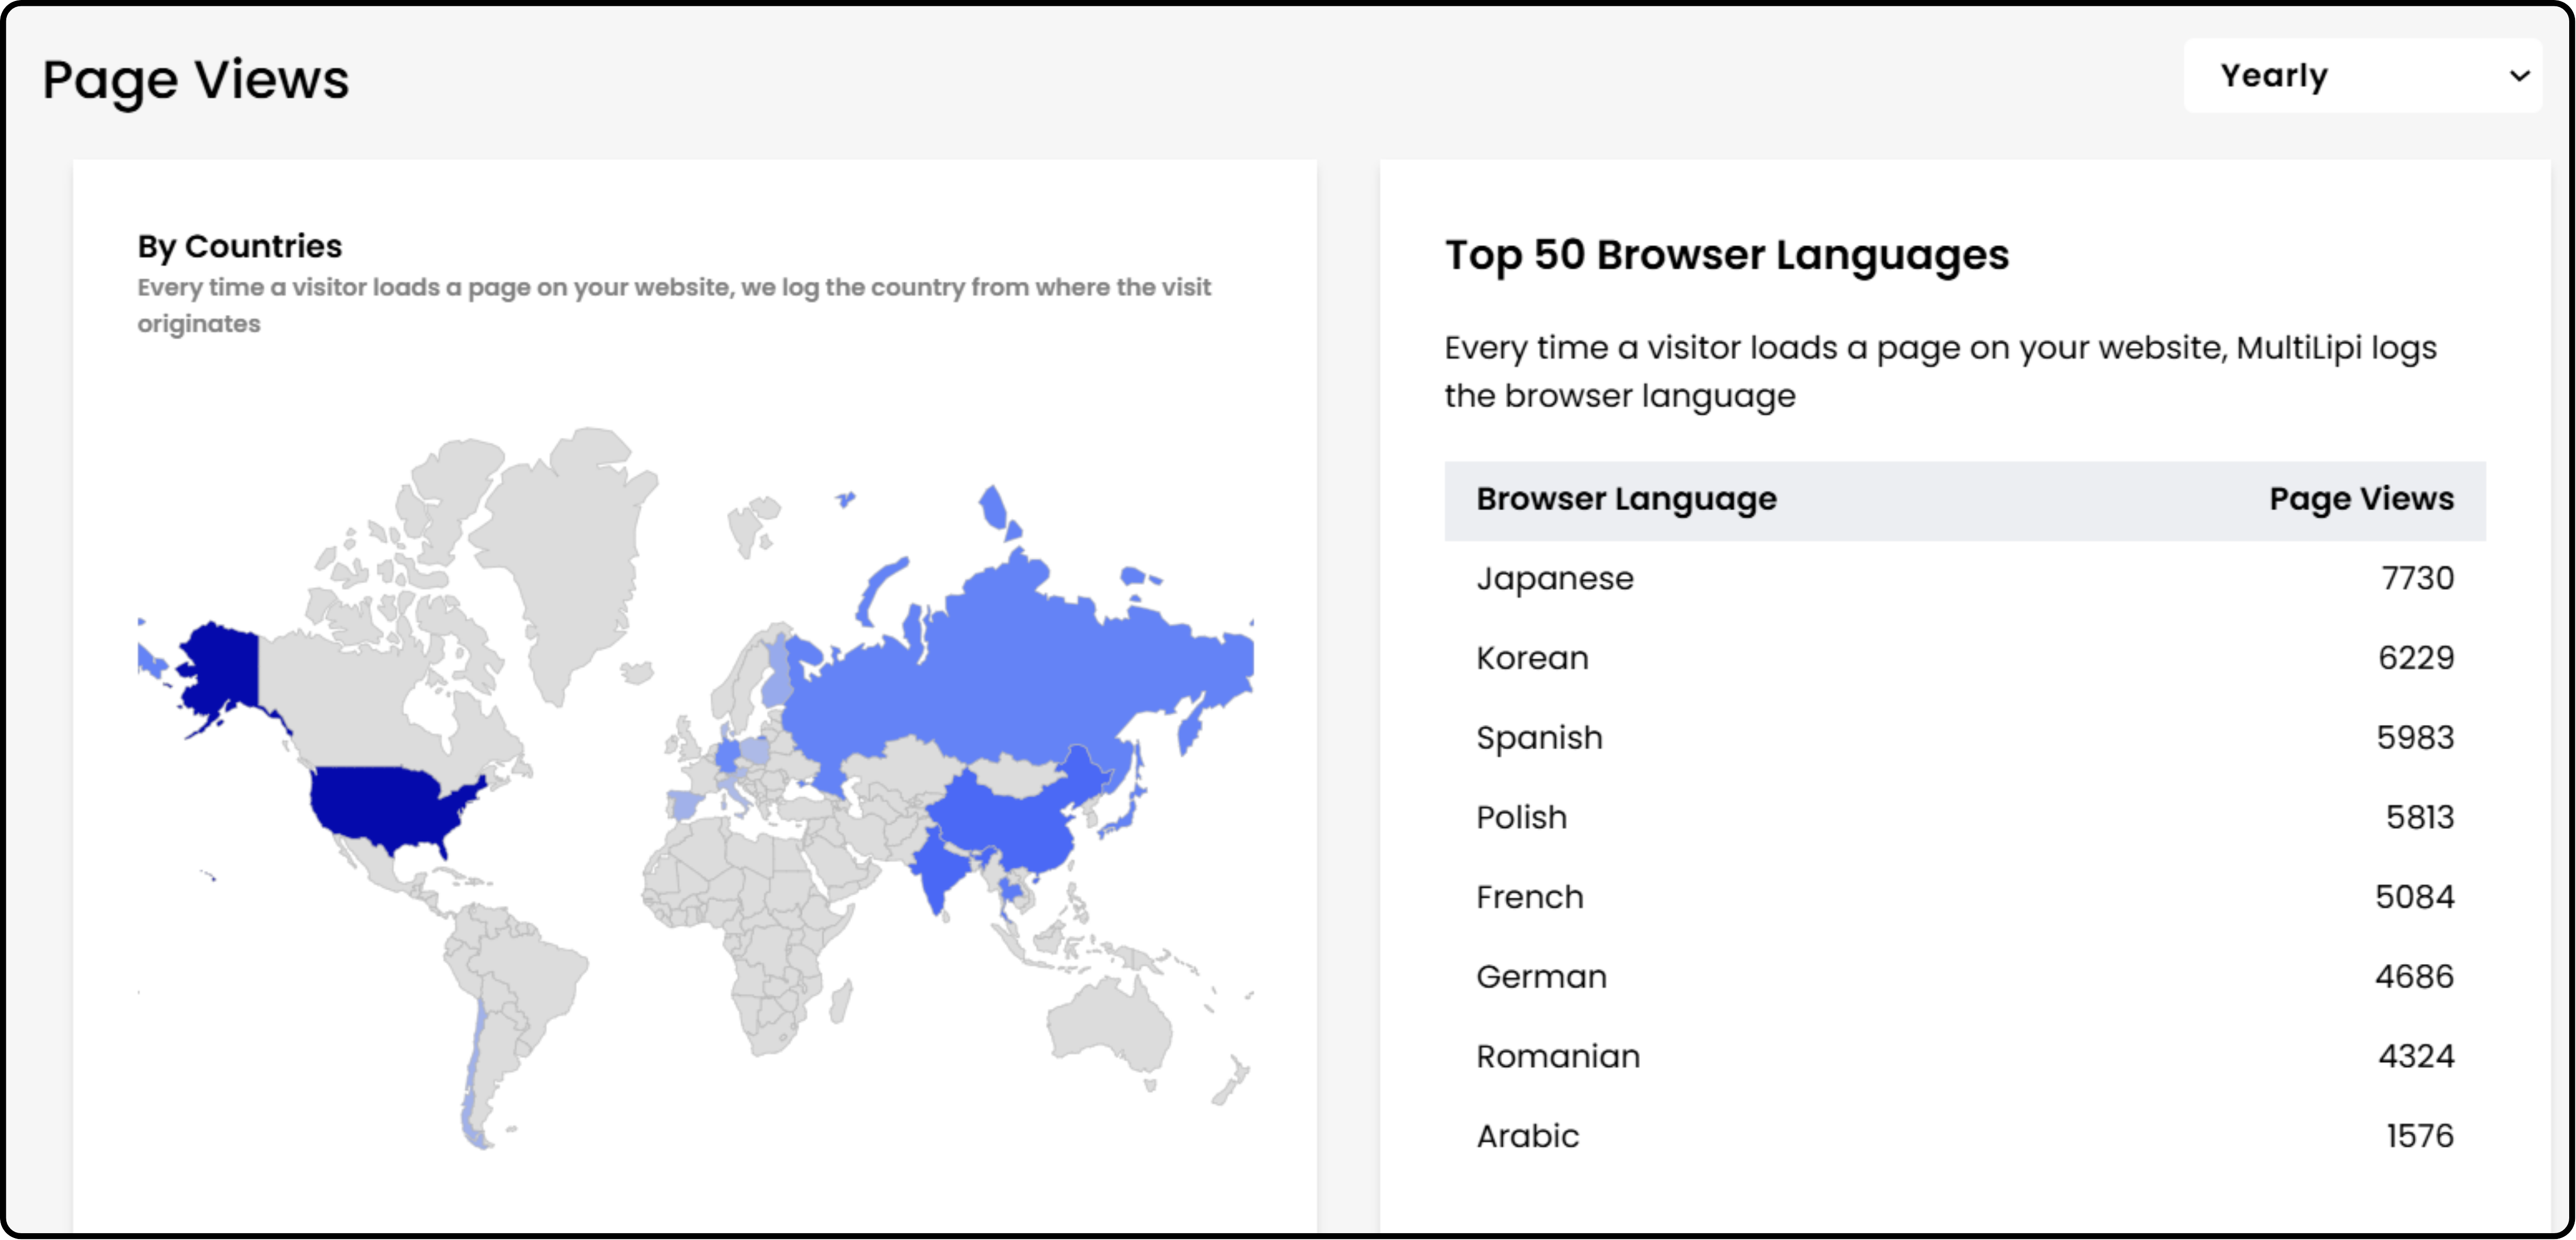Click the Page Views page title

point(196,80)
